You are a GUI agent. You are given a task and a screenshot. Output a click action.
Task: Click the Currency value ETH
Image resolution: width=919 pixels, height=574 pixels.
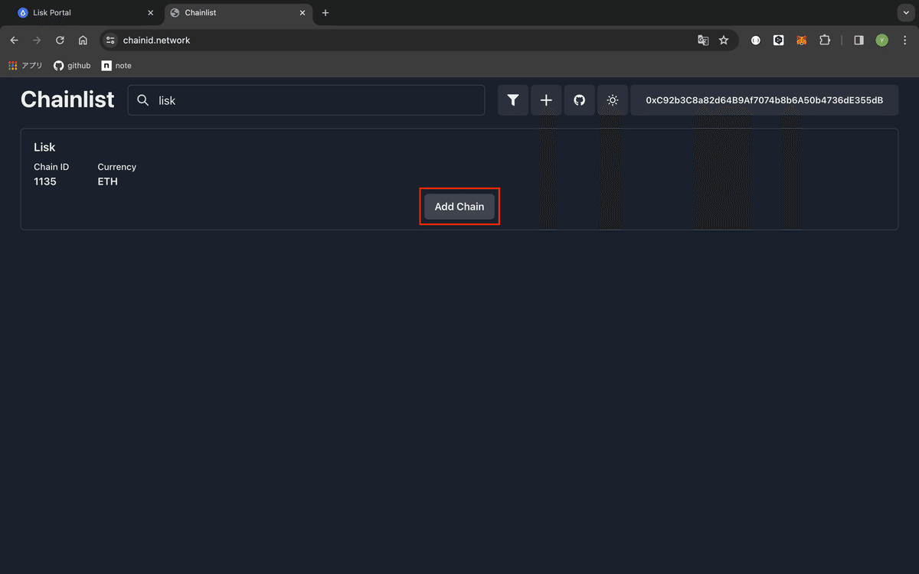tap(108, 181)
